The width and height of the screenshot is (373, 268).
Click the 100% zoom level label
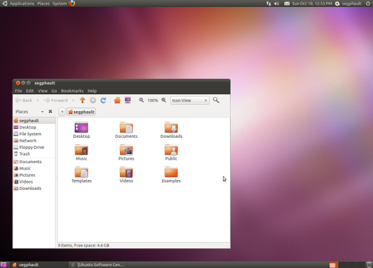153,100
